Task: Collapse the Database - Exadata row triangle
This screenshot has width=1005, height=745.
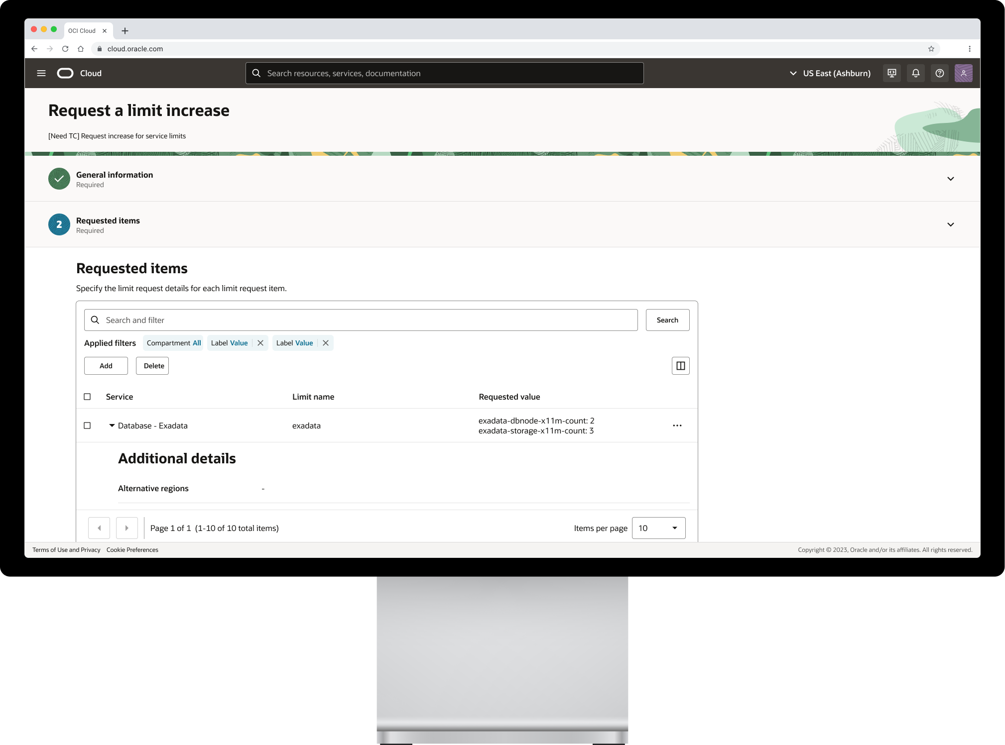Action: (x=112, y=426)
